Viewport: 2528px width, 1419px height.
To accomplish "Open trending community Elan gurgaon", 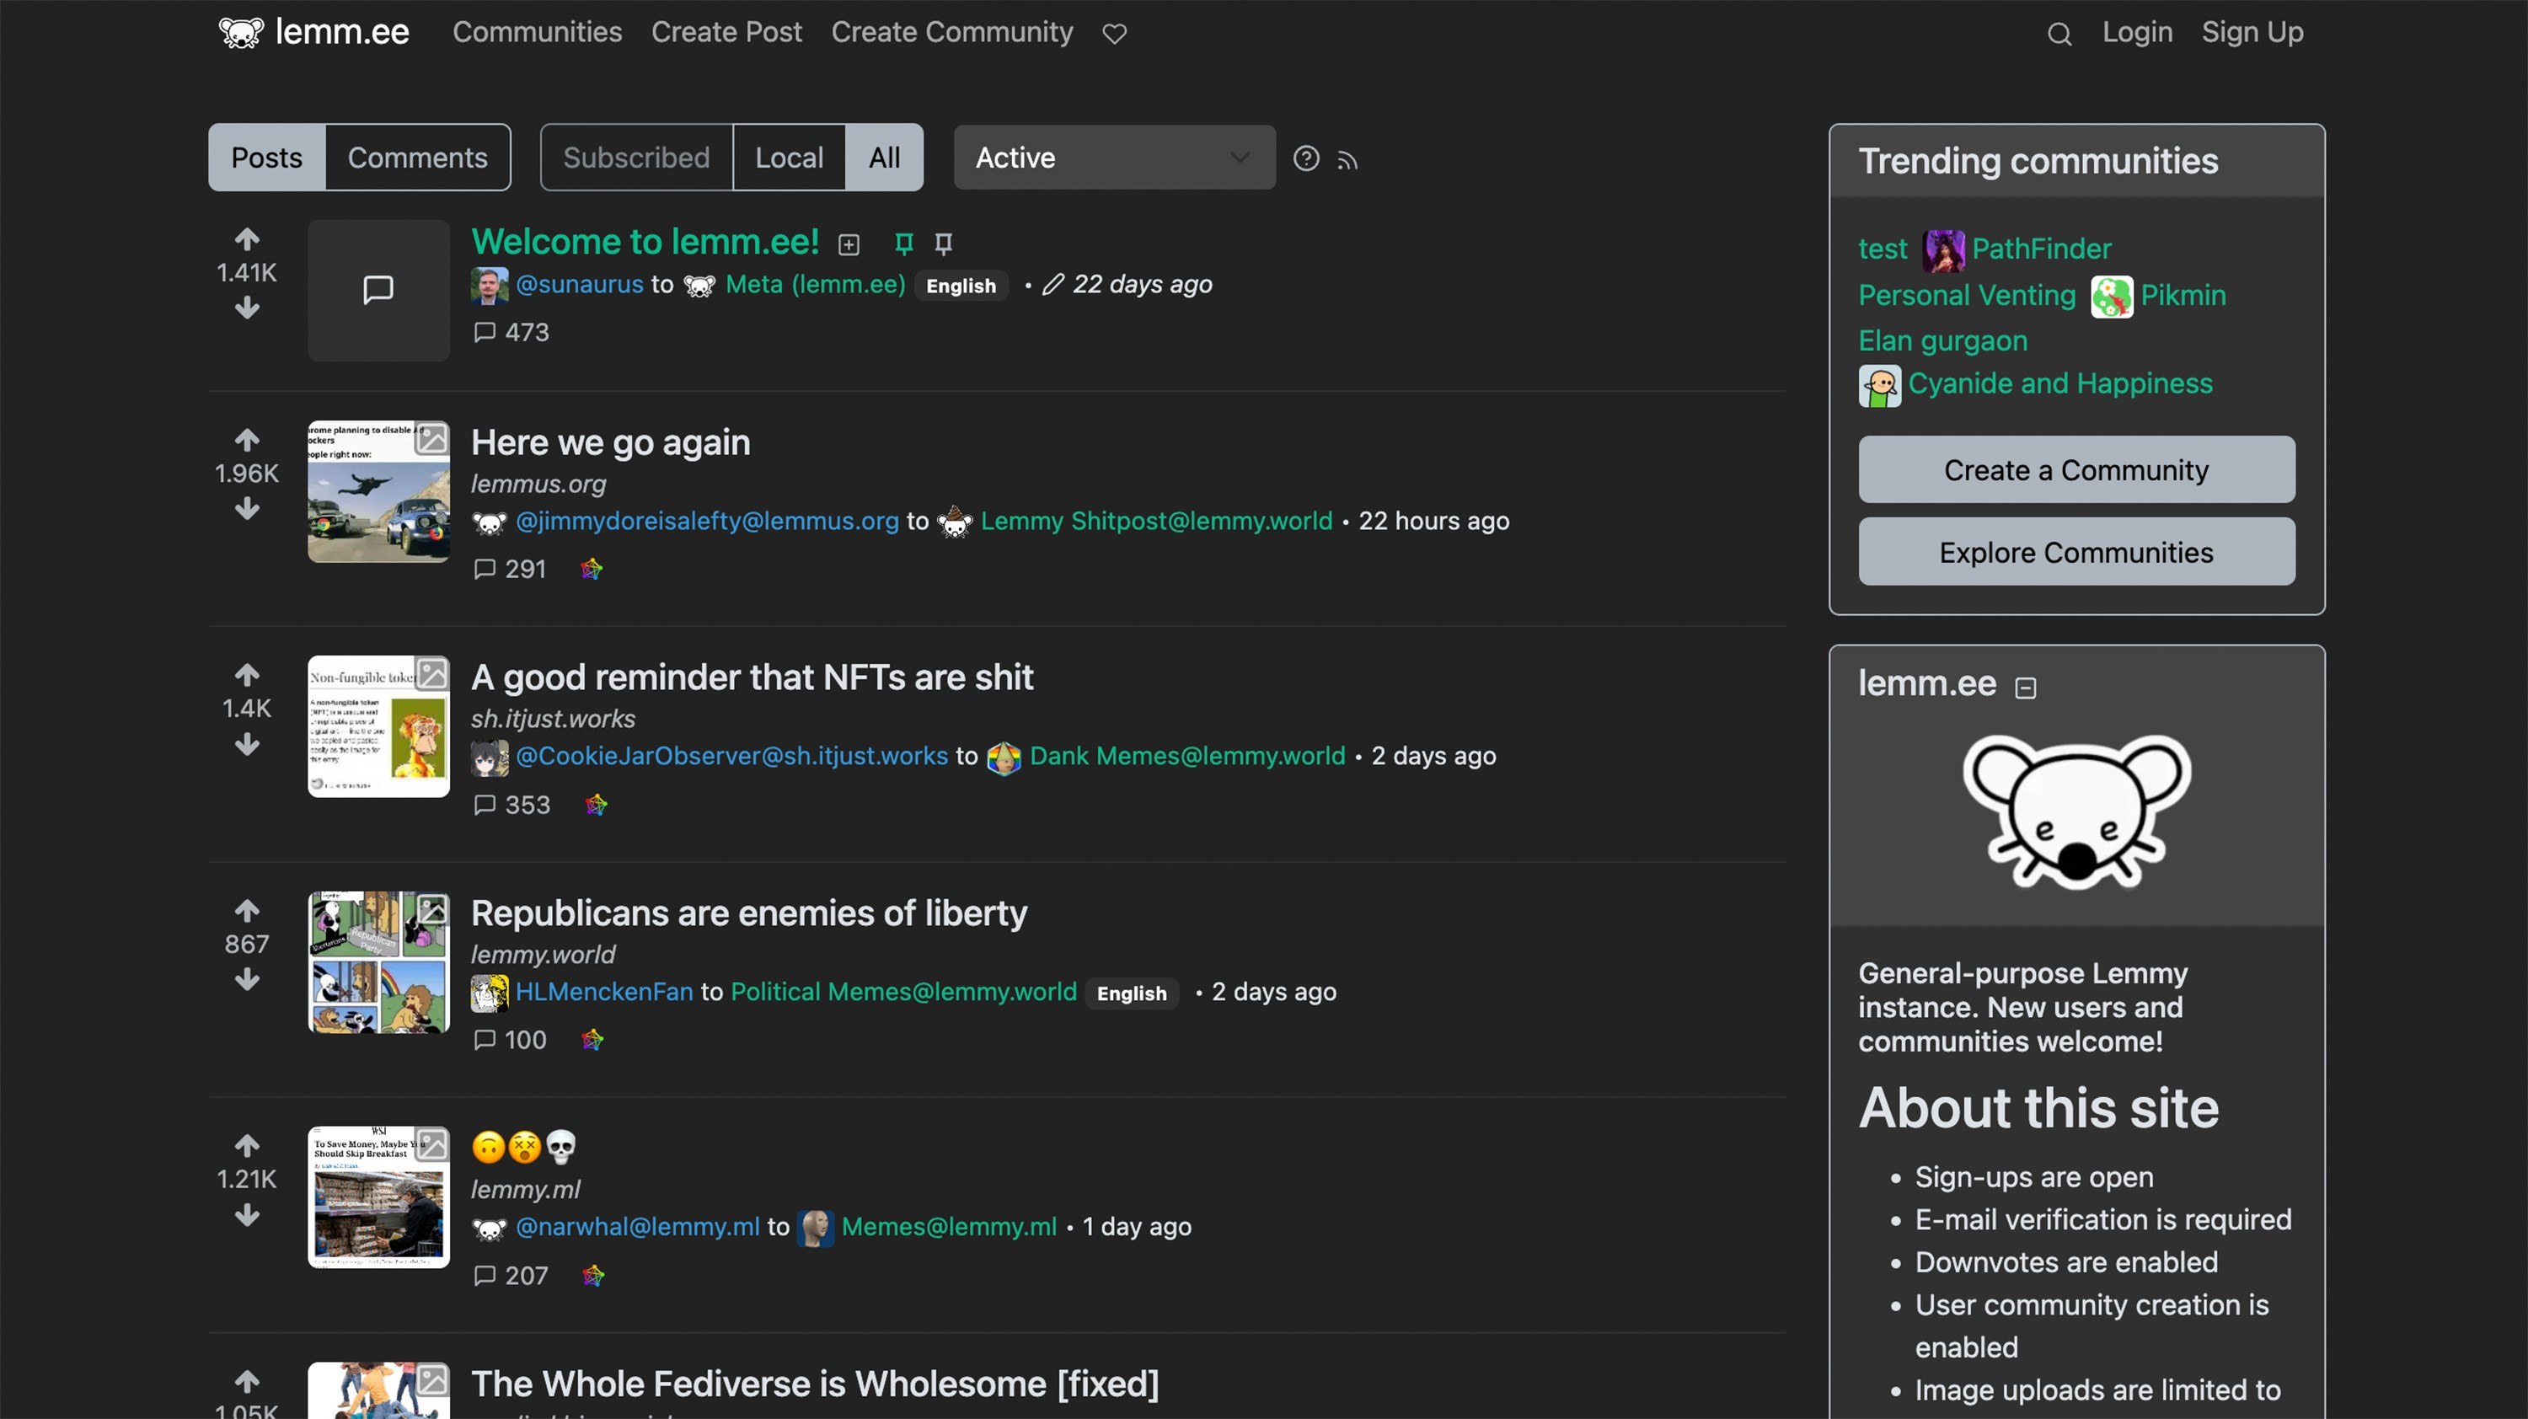I will click(1942, 340).
